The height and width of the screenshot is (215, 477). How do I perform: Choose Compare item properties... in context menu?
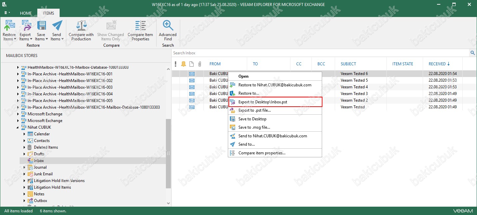(275, 153)
